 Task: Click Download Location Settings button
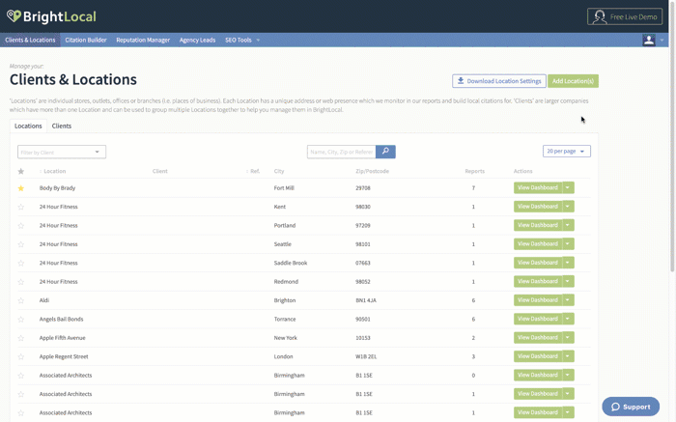point(499,81)
